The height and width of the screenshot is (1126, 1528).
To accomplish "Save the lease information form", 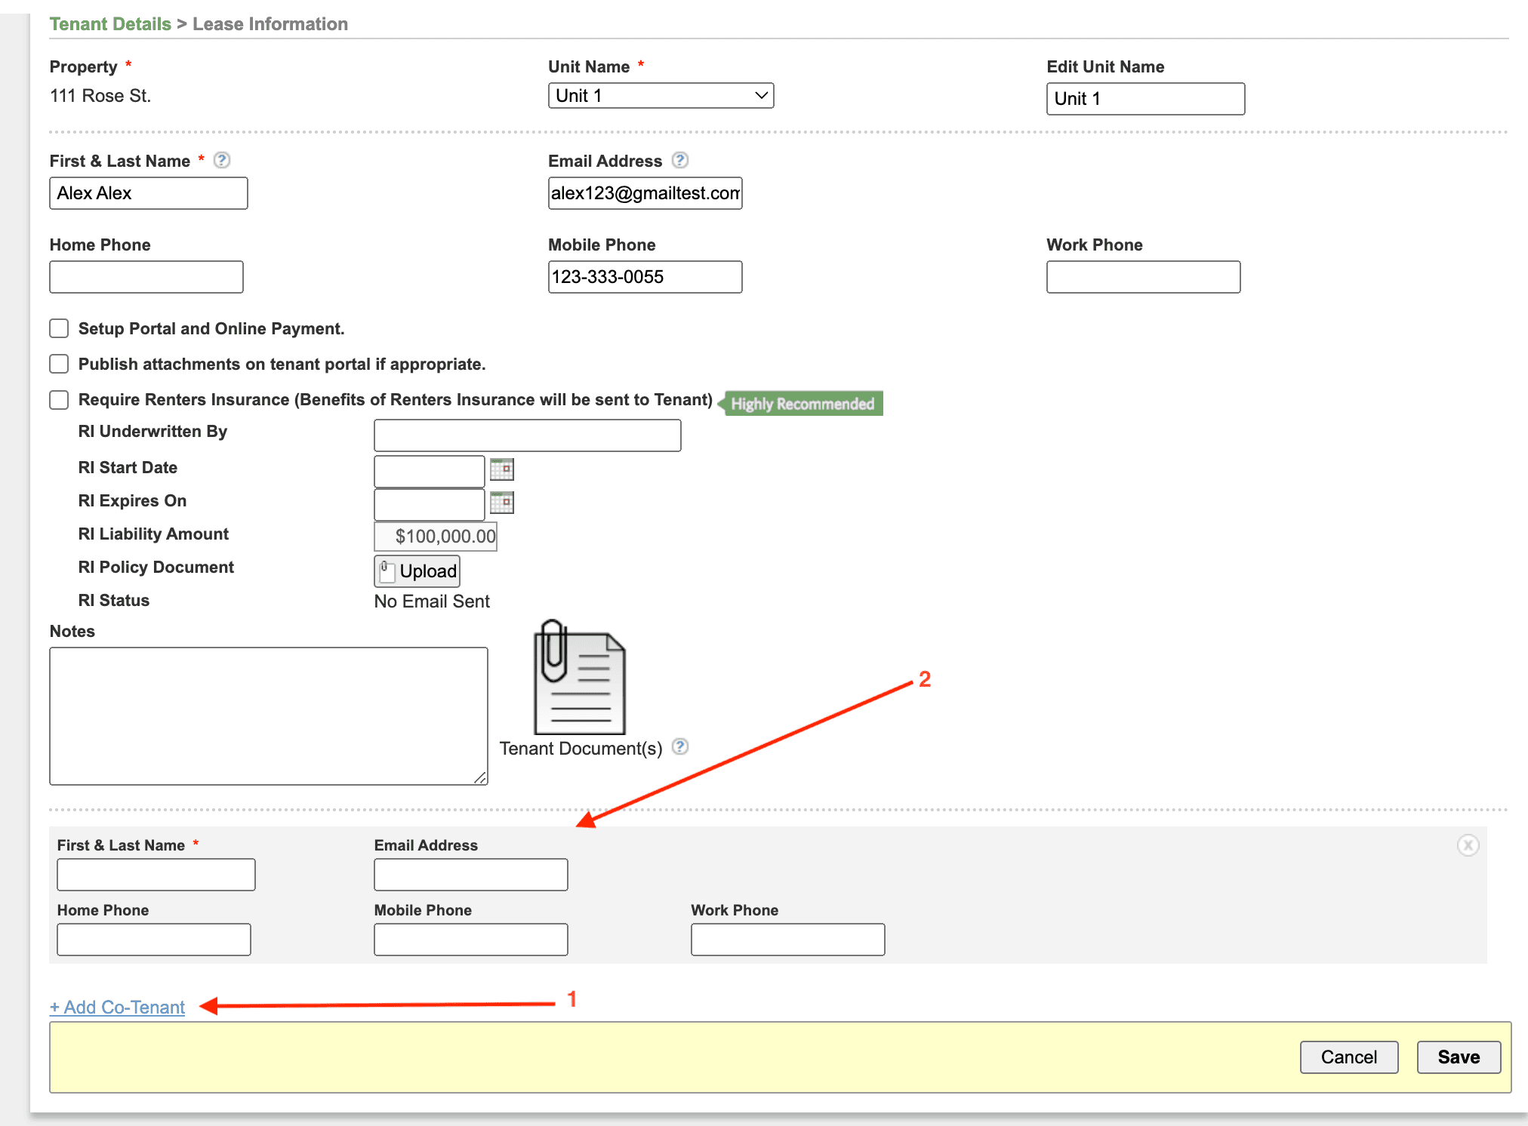I will (x=1458, y=1057).
